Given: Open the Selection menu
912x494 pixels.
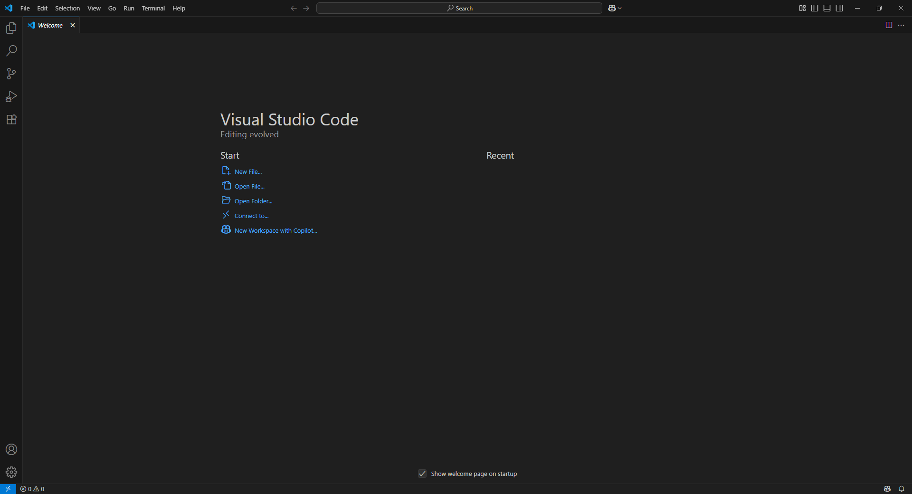Looking at the screenshot, I should pos(67,8).
